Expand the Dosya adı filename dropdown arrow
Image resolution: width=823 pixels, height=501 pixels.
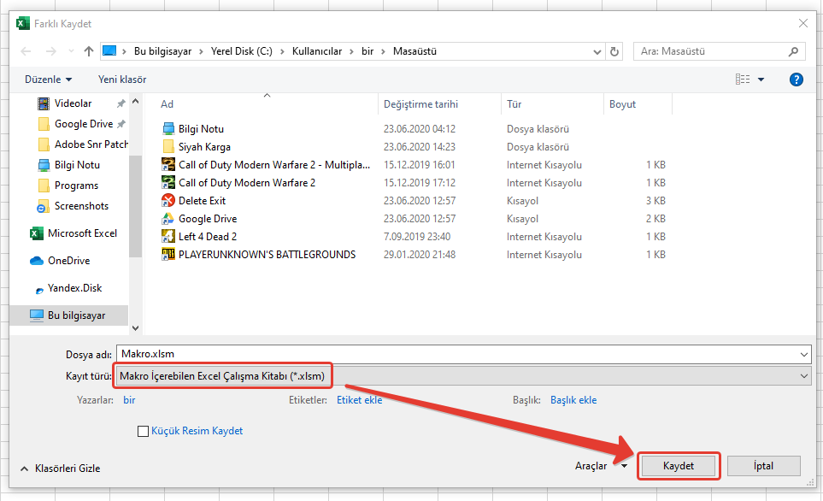803,354
